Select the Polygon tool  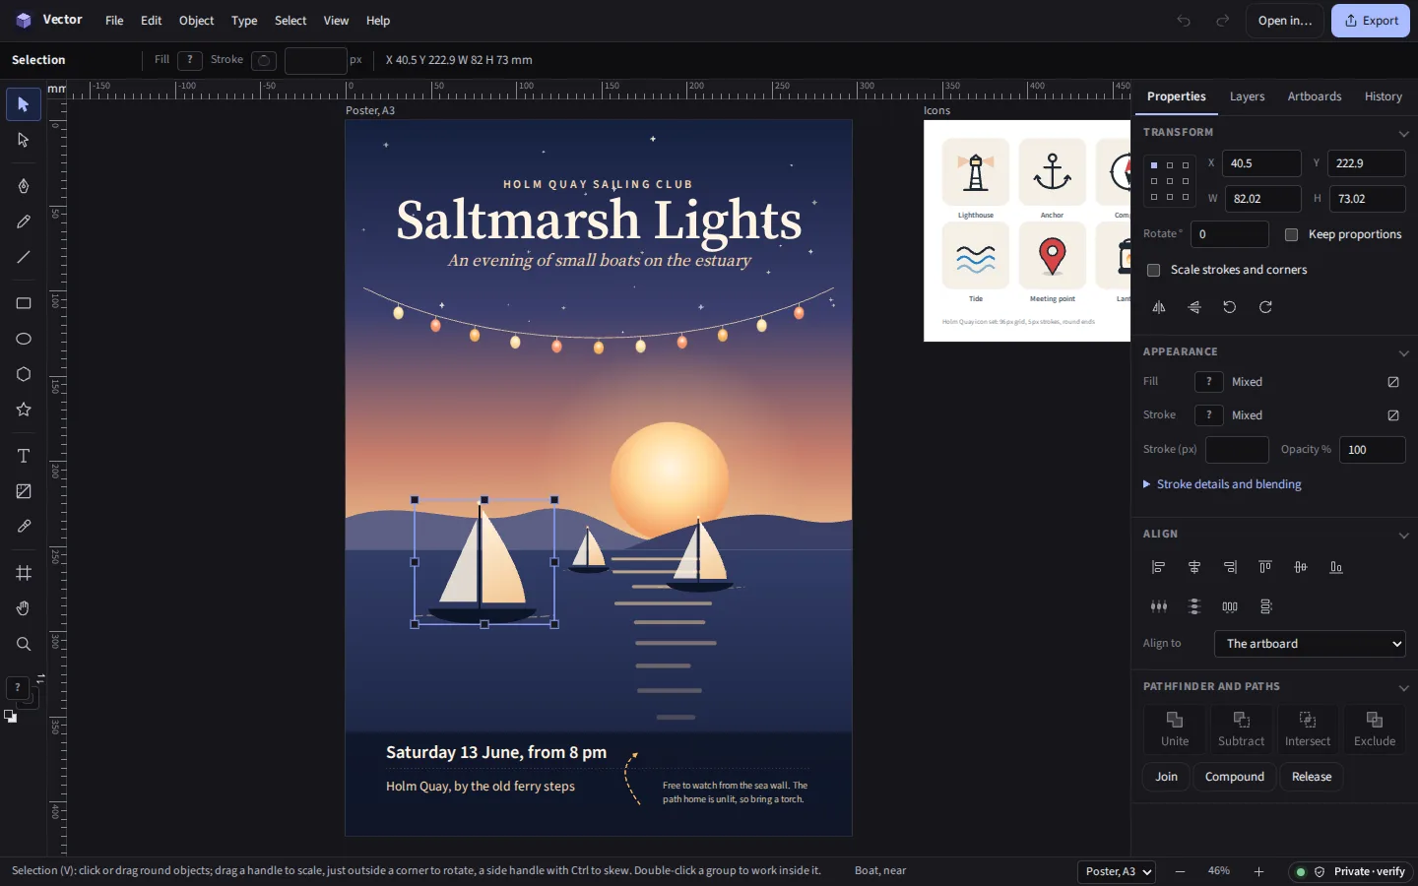click(x=24, y=374)
